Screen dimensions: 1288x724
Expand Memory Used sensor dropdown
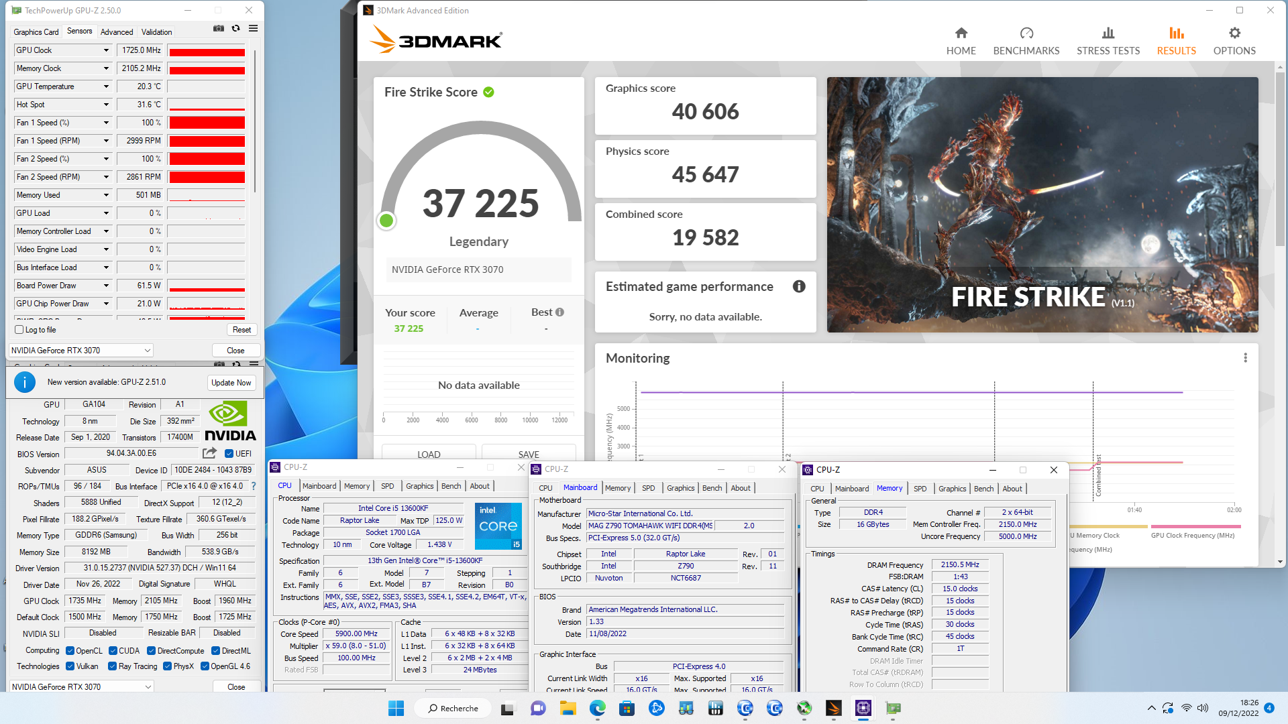point(106,195)
